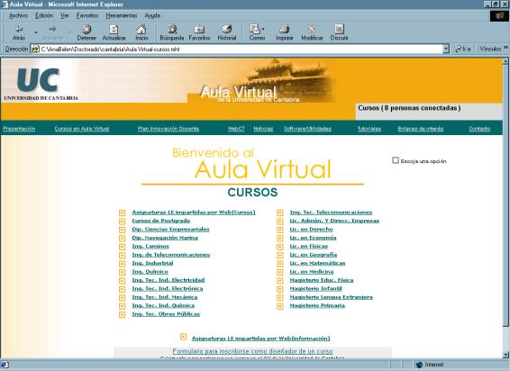The height and width of the screenshot is (371, 510).
Task: Click the vertical scrollbar up arrow
Action: (x=505, y=61)
